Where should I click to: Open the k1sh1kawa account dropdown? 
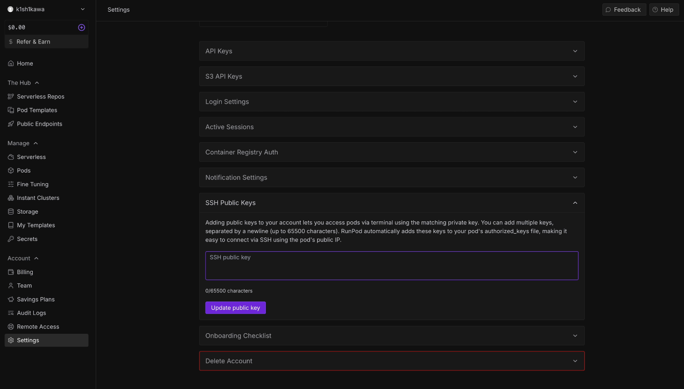[x=46, y=9]
